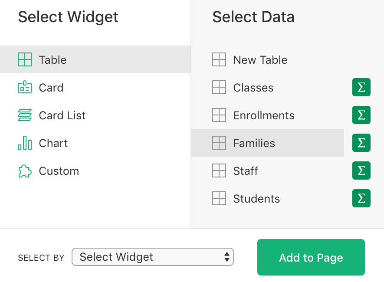Image resolution: width=384 pixels, height=282 pixels.
Task: Select Classes from the data panel
Action: [253, 87]
